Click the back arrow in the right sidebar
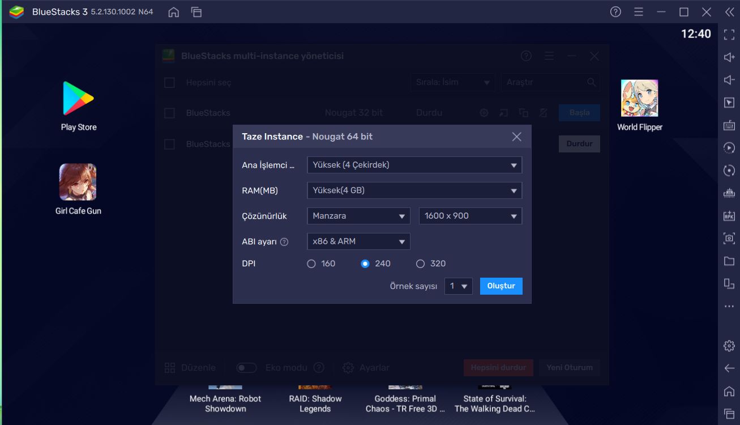Image resolution: width=740 pixels, height=425 pixels. pos(729,368)
